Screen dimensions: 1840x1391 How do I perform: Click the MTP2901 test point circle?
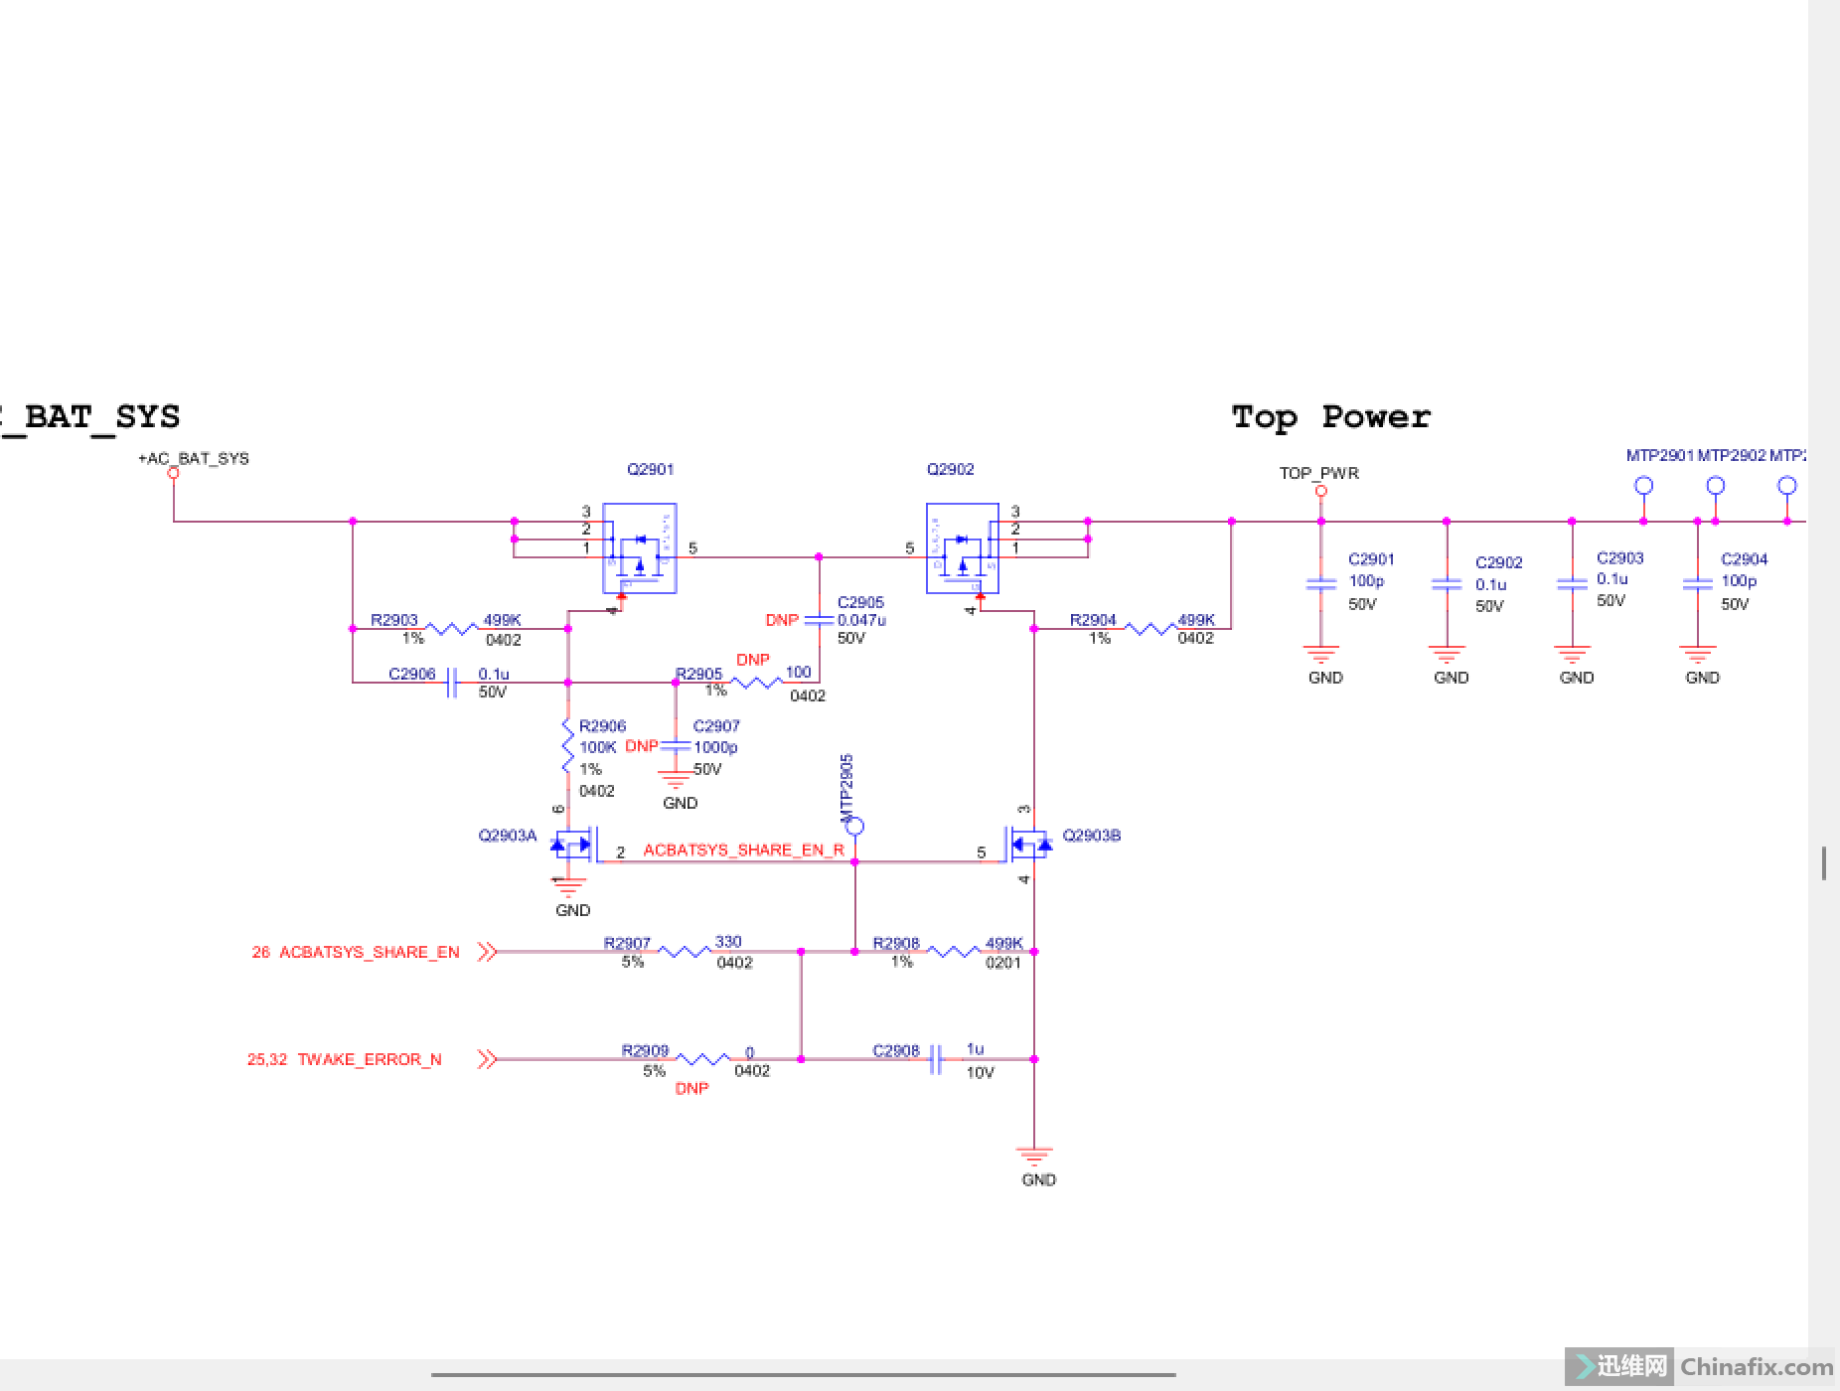1644,486
